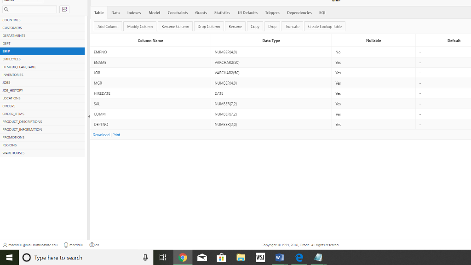Click the Print link

[x=116, y=134]
